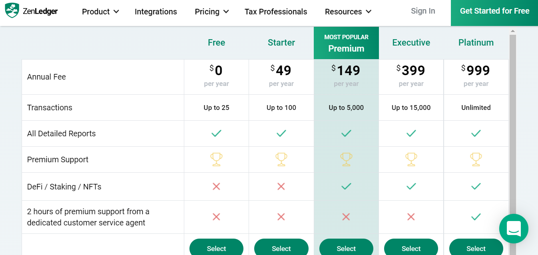Viewport: 538px width, 255px height.
Task: Click the 'Up to 5,000' transactions cell
Action: (346, 108)
